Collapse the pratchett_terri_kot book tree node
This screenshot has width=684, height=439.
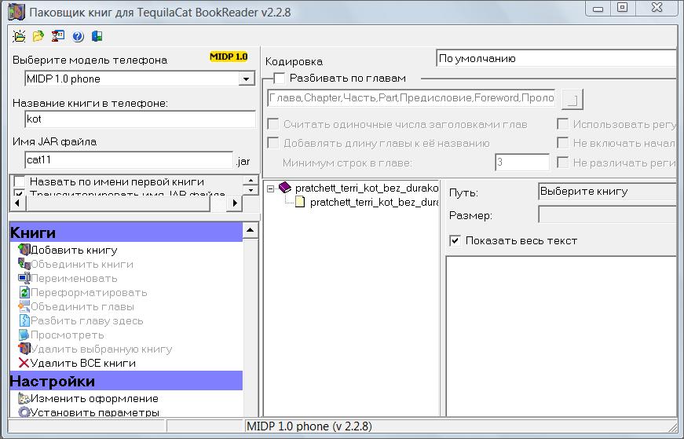[x=271, y=188]
